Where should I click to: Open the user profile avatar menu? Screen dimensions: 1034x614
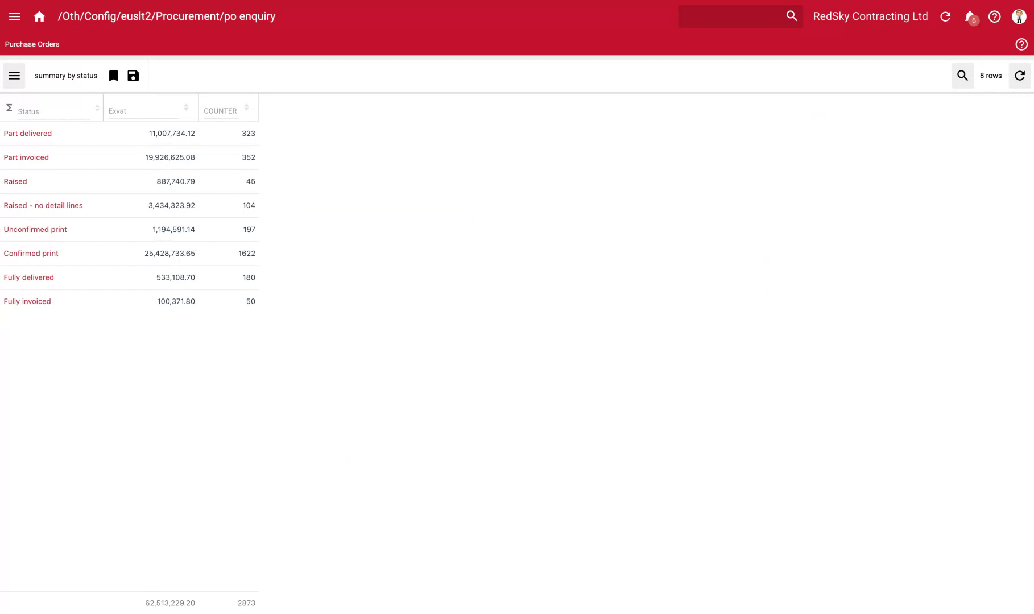click(x=1019, y=16)
